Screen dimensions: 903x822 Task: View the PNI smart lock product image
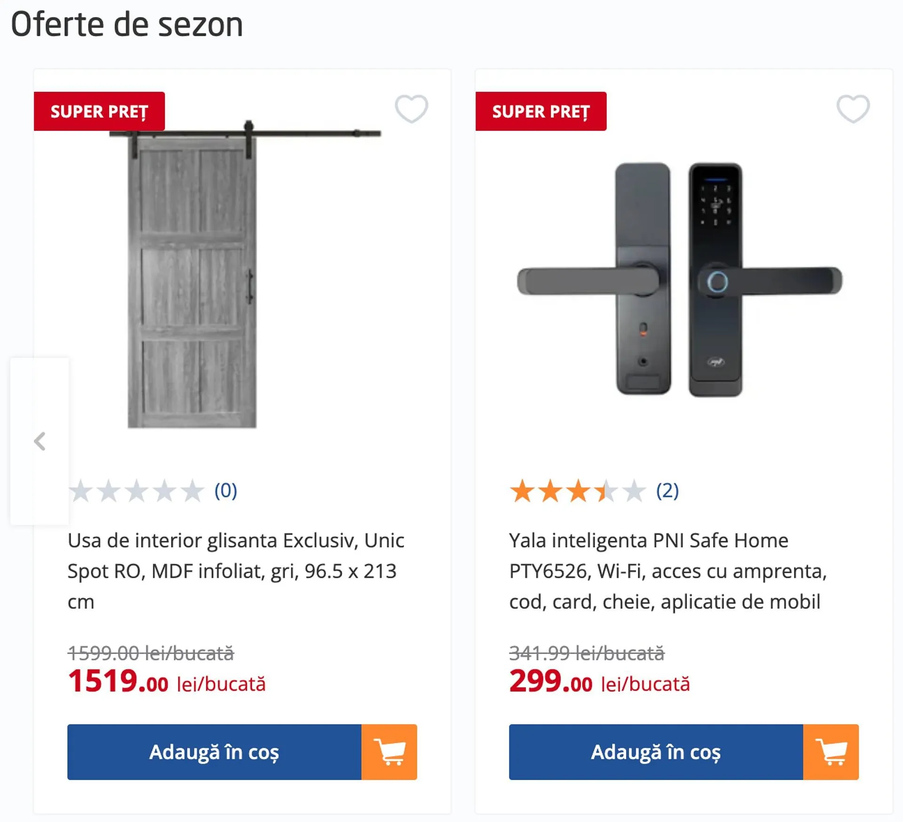point(680,280)
